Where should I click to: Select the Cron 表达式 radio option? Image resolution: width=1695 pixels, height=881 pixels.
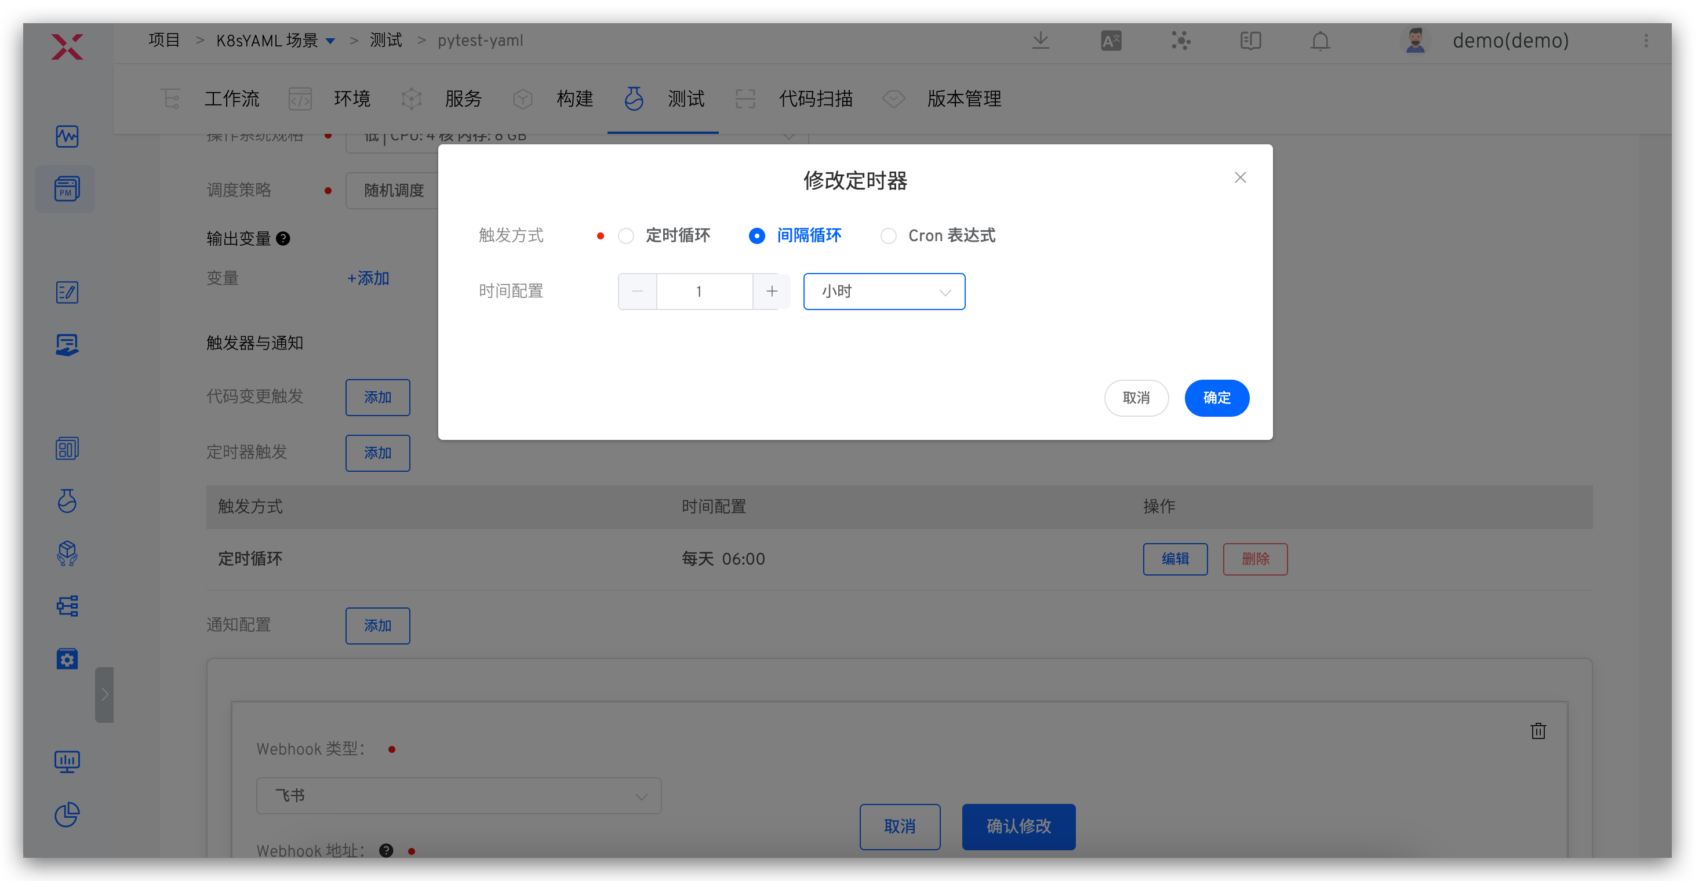tap(888, 235)
